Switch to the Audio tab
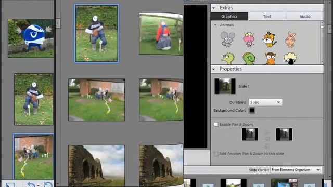This screenshot has height=187, width=333. 305,16
